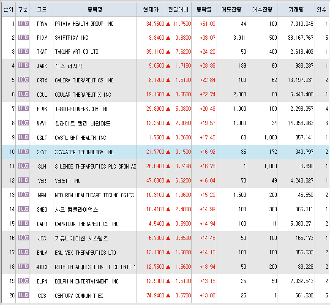The height and width of the screenshot is (305, 330).
Task: Sort by the 거래량 column header
Action: [x=296, y=9]
